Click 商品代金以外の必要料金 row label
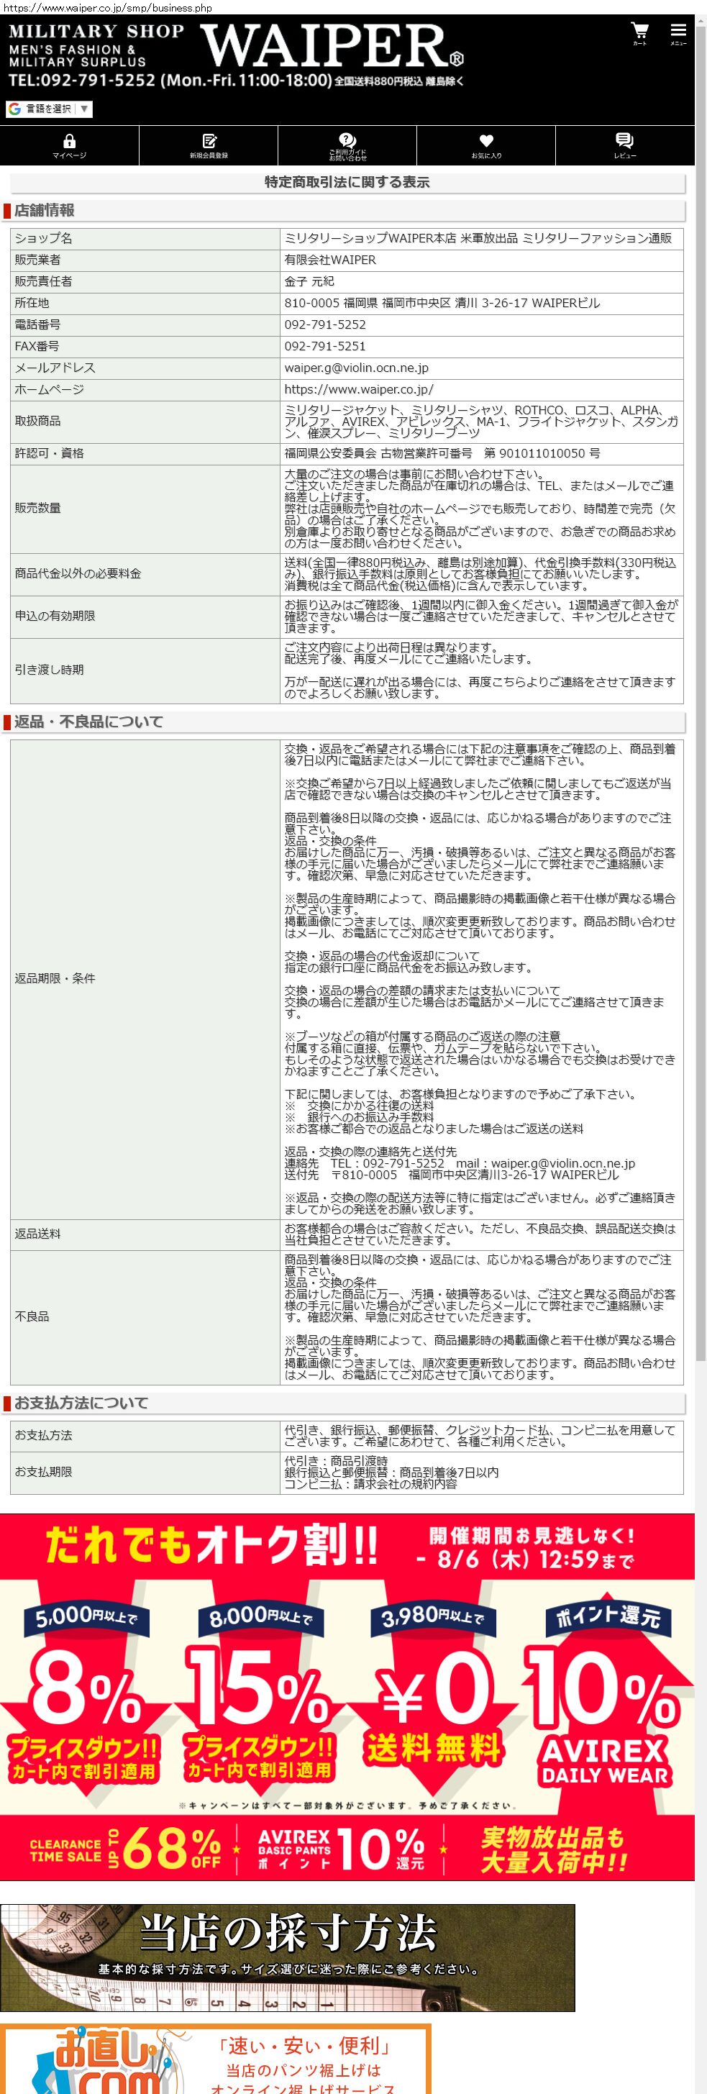The height and width of the screenshot is (2094, 707). coord(77,574)
